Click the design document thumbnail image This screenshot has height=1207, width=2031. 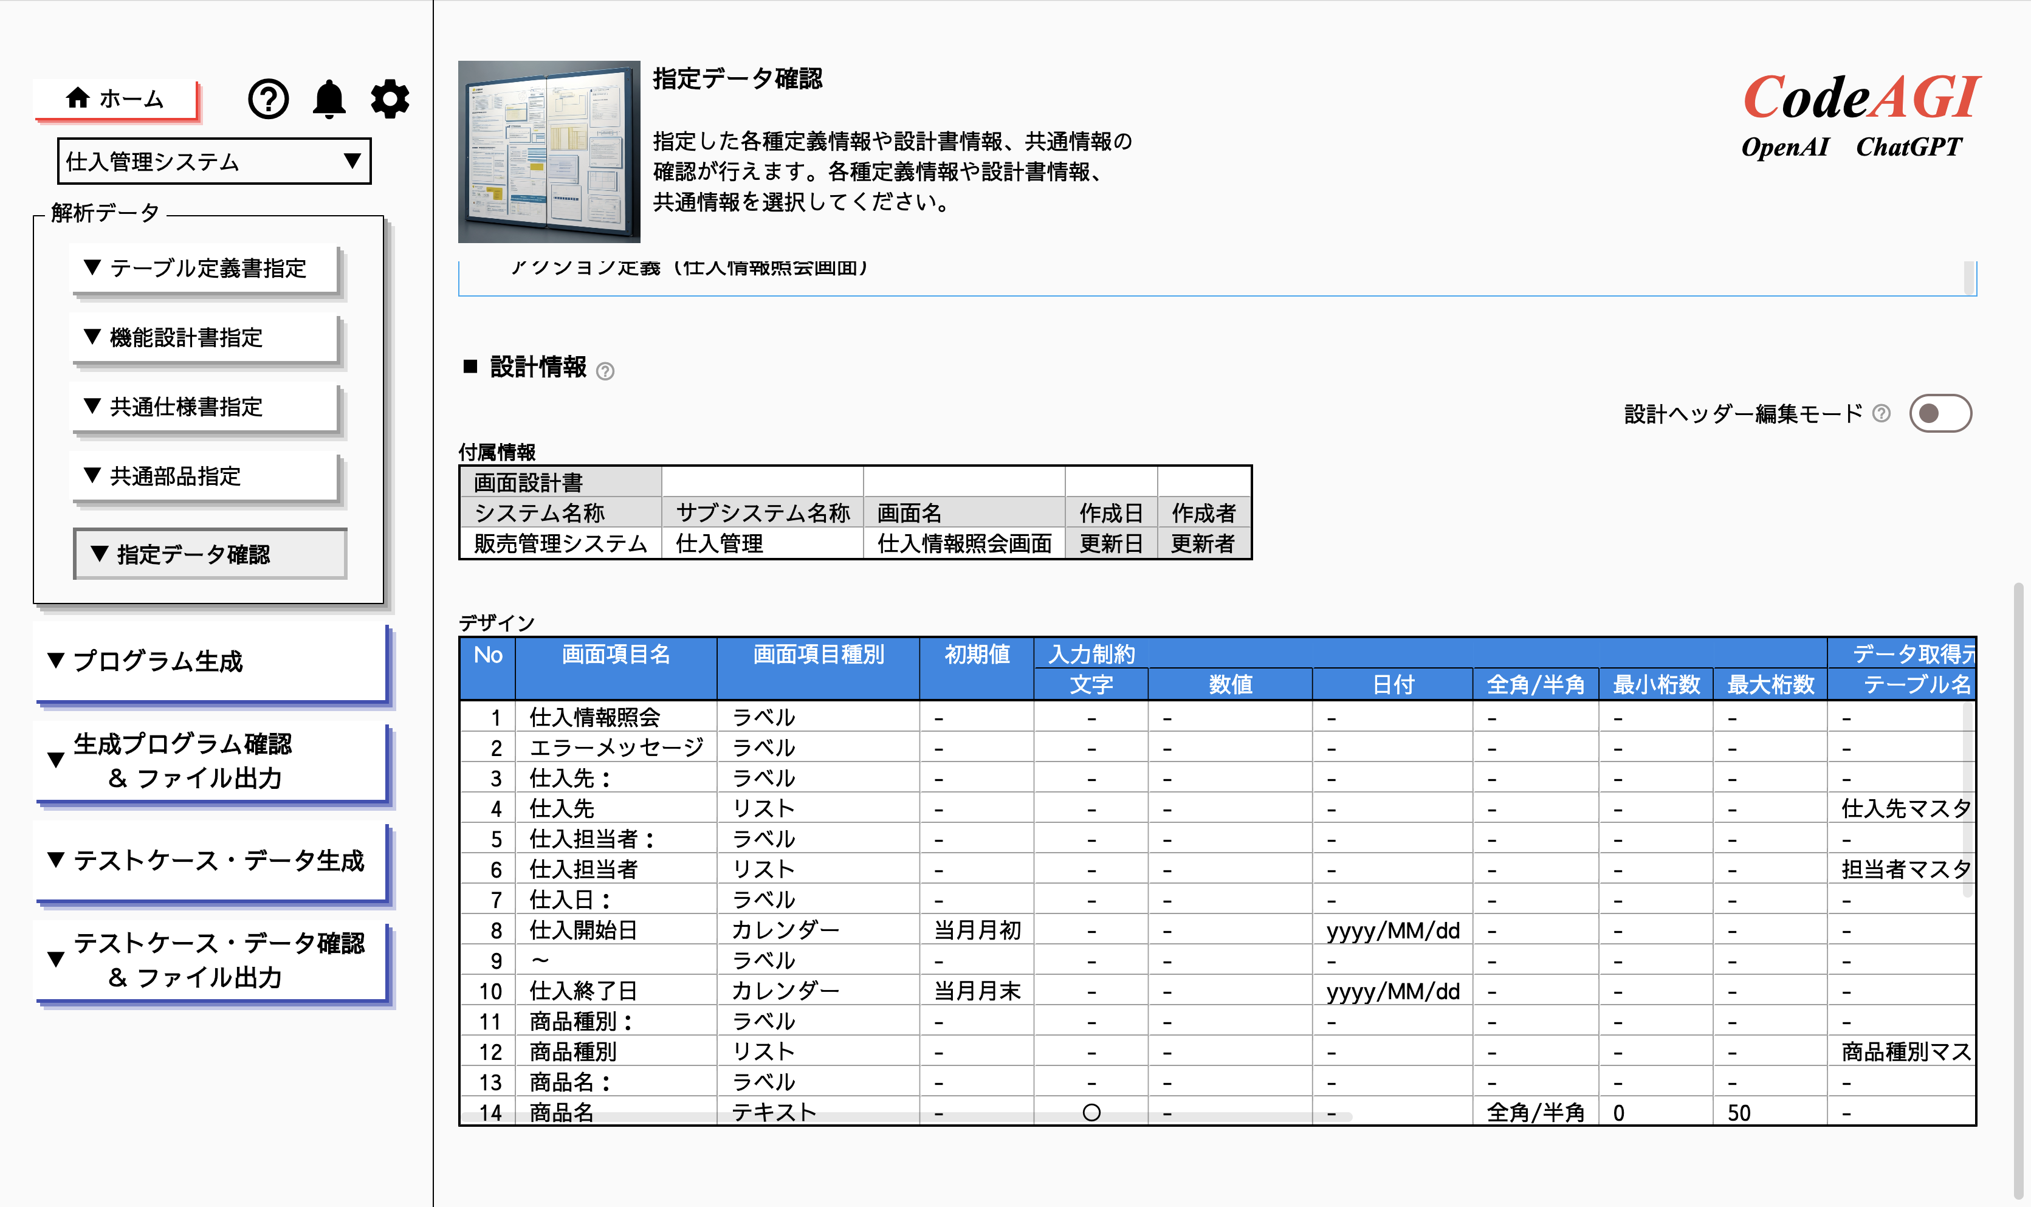[548, 151]
